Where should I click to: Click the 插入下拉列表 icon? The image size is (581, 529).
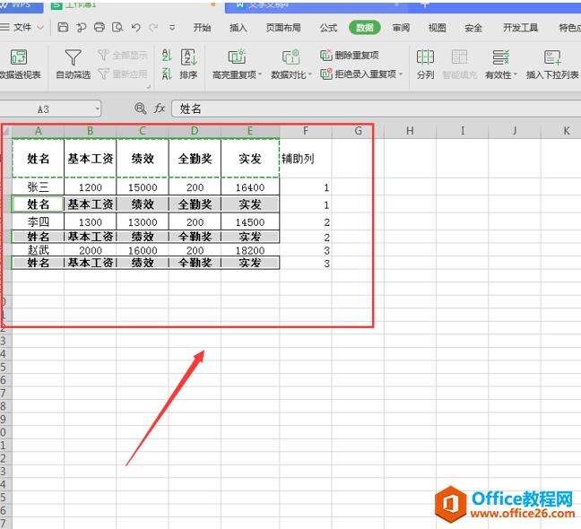pyautogui.click(x=552, y=57)
